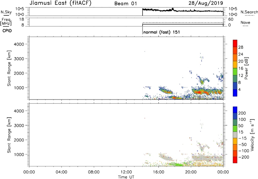
Task: Click the '24' label on power color bar
Action: coord(241,54)
